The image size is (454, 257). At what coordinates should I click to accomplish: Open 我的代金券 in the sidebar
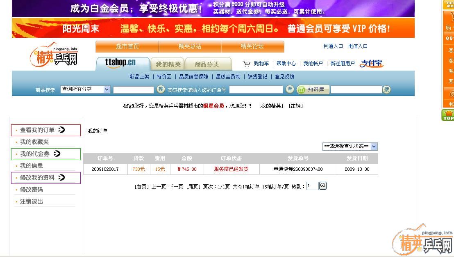pos(35,154)
